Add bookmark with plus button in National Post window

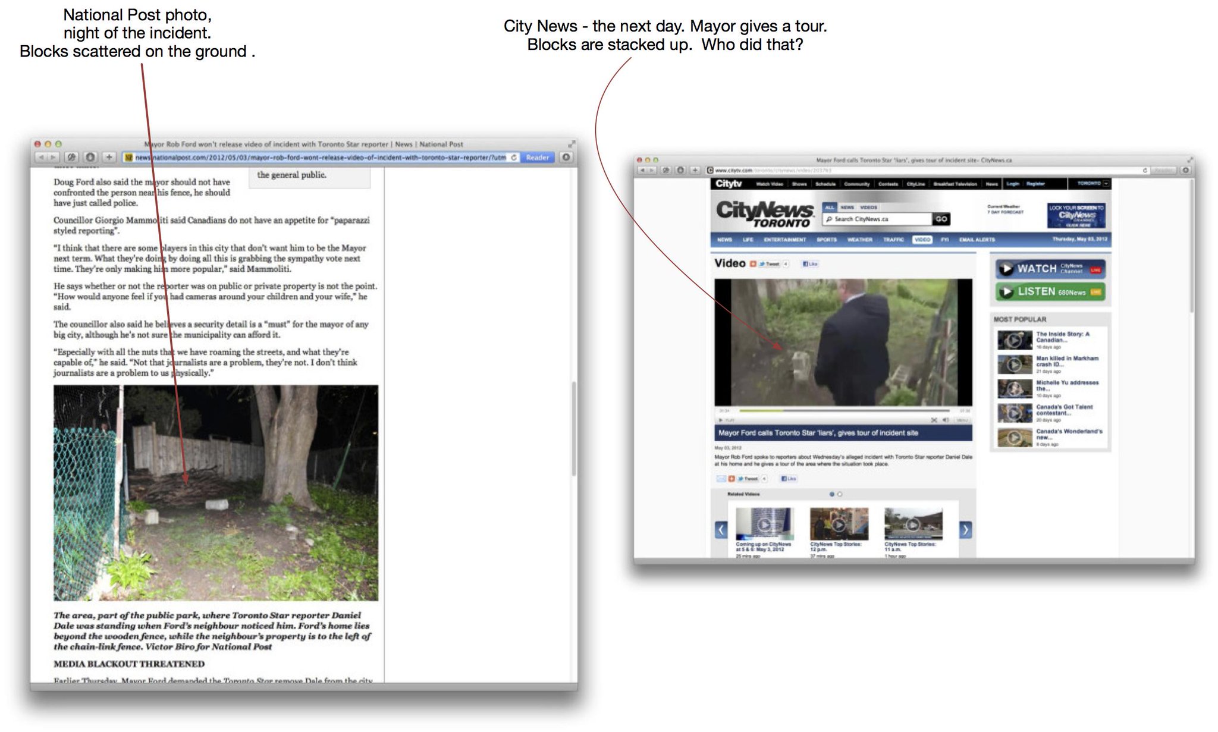tap(109, 158)
